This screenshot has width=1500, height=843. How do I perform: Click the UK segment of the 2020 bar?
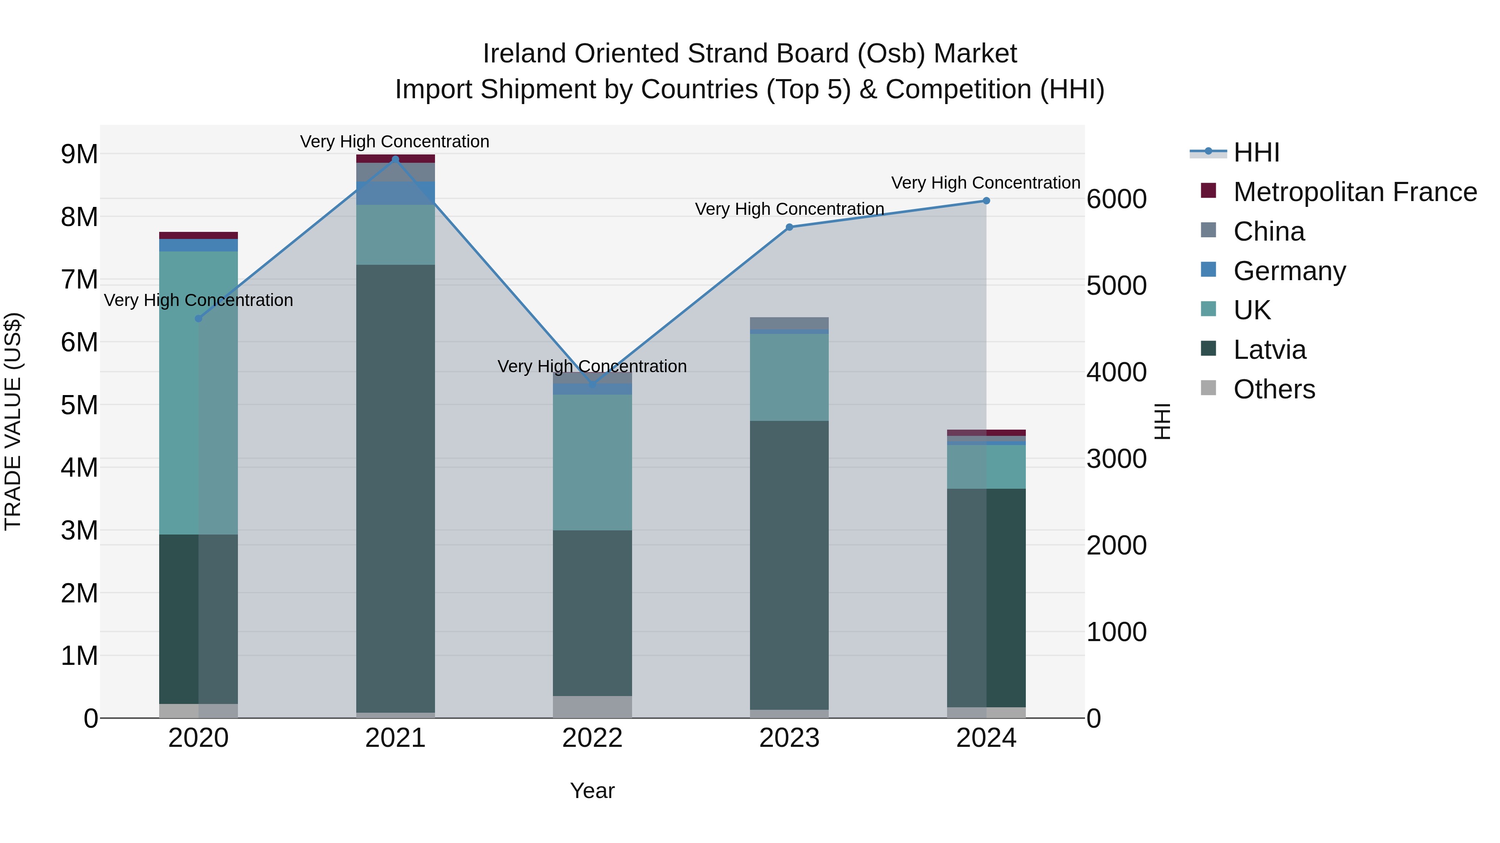tap(198, 393)
